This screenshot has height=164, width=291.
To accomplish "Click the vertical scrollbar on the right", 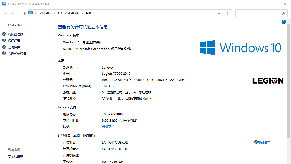I will click(289, 78).
